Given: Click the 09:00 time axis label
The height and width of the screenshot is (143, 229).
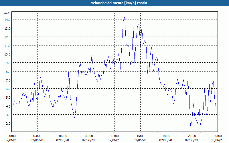Looking at the screenshot, I should 89,136.
